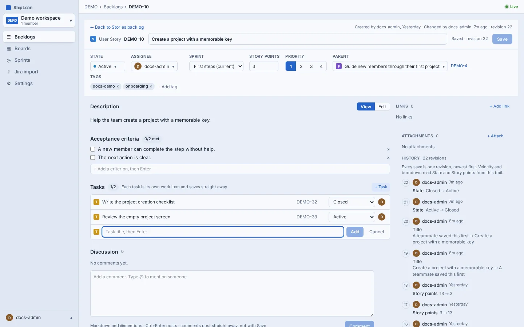Open Backlogs in the sidebar
Viewport: 524px width, 327px height.
click(x=39, y=37)
